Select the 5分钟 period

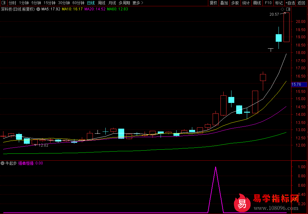point(36,3)
